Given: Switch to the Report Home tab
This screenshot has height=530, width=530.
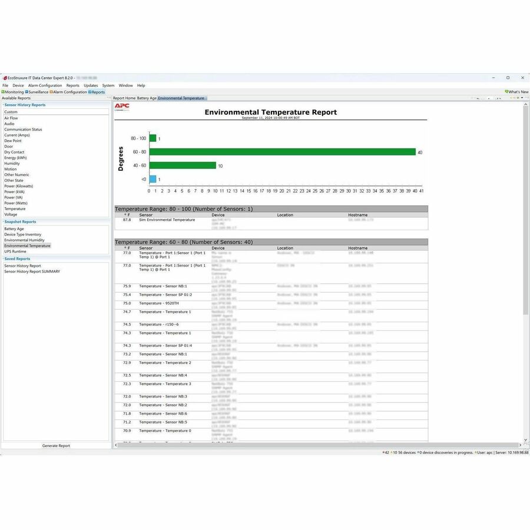Looking at the screenshot, I should 122,98.
